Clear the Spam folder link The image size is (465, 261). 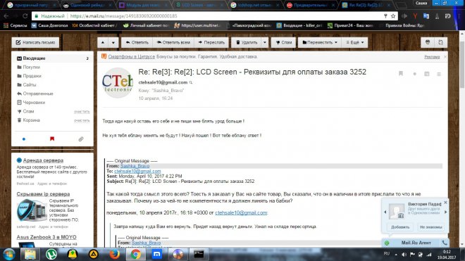tap(82, 112)
